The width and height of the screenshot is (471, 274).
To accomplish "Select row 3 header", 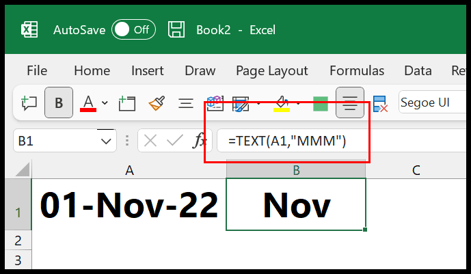I will pyautogui.click(x=18, y=260).
